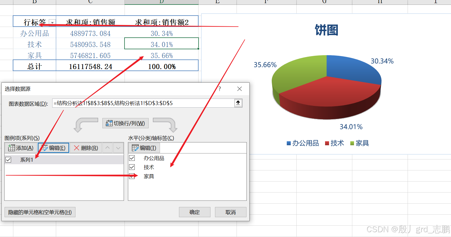Close the 选择数据源 dialog
Screen dimensions: 451x237
click(x=239, y=89)
